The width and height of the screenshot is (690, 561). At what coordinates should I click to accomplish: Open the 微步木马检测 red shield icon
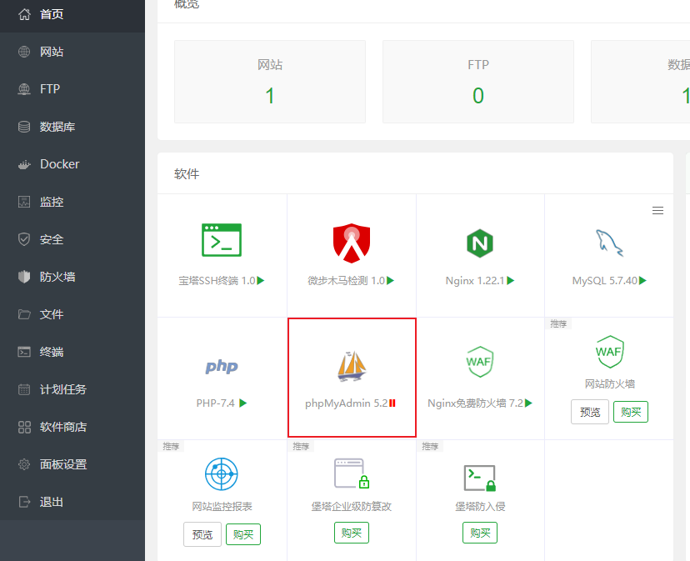[351, 243]
